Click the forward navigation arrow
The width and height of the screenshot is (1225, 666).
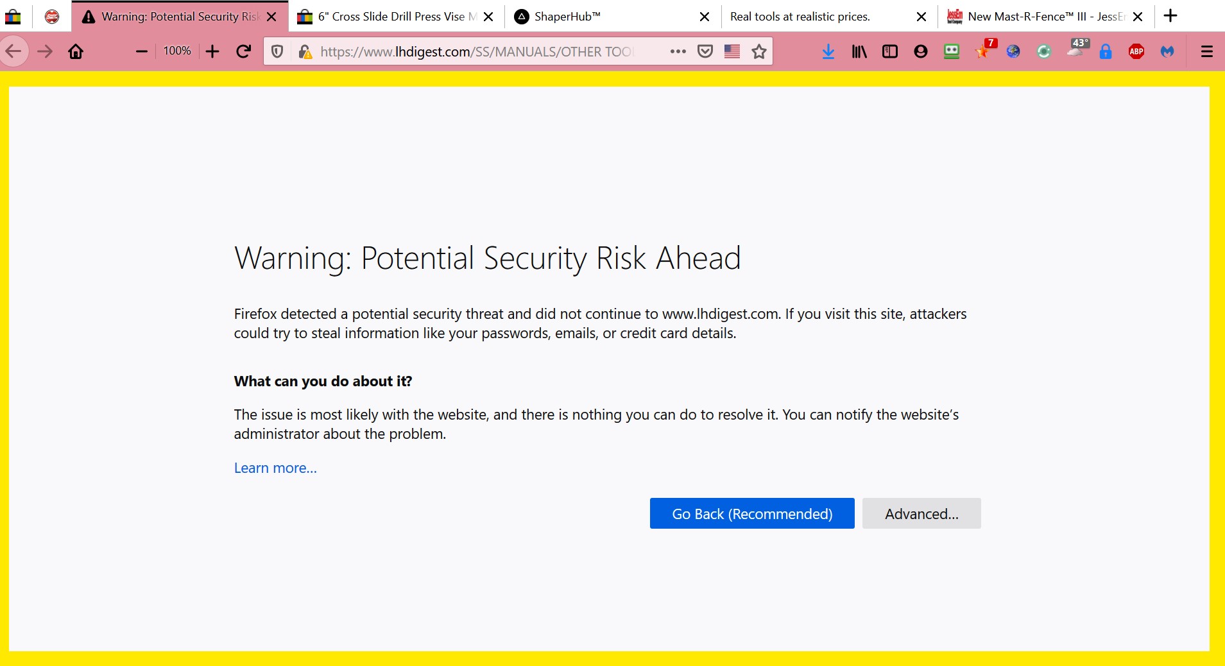45,51
